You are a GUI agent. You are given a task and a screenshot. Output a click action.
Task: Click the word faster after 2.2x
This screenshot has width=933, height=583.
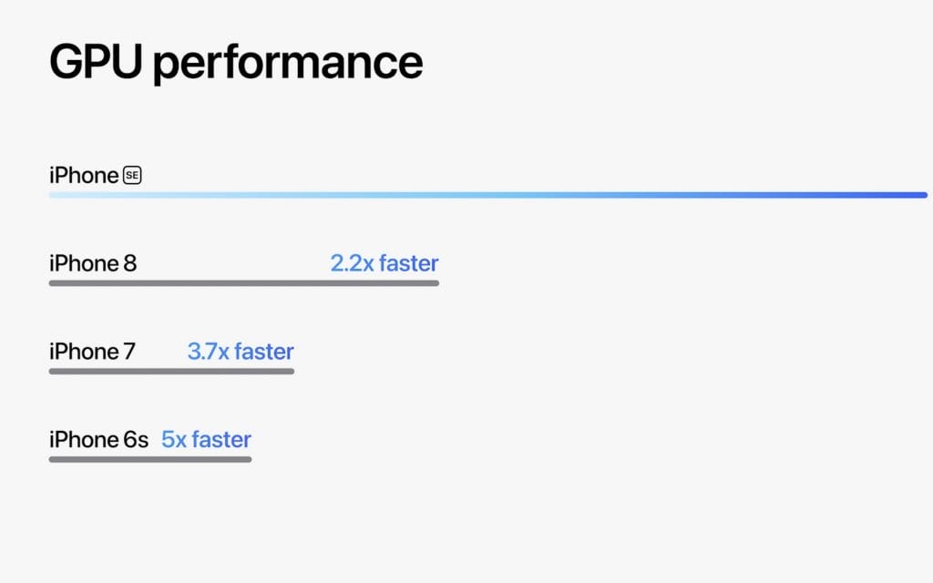coord(409,264)
